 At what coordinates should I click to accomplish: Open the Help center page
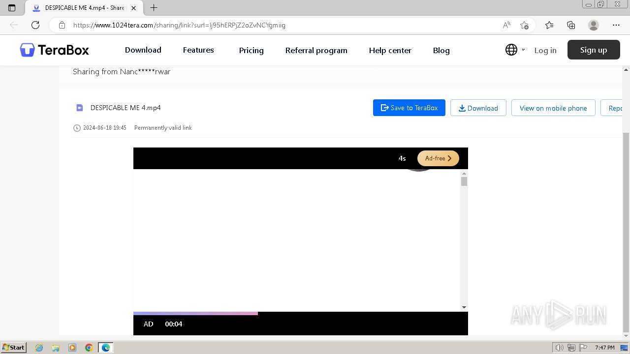point(390,50)
